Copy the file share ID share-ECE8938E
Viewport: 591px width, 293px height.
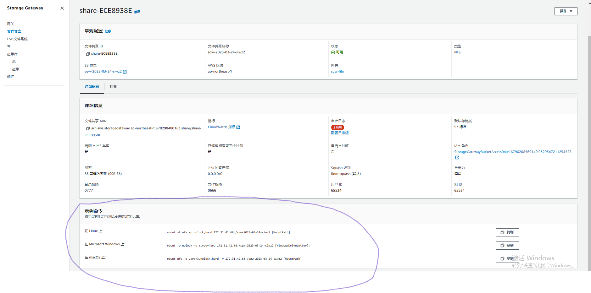click(x=88, y=54)
